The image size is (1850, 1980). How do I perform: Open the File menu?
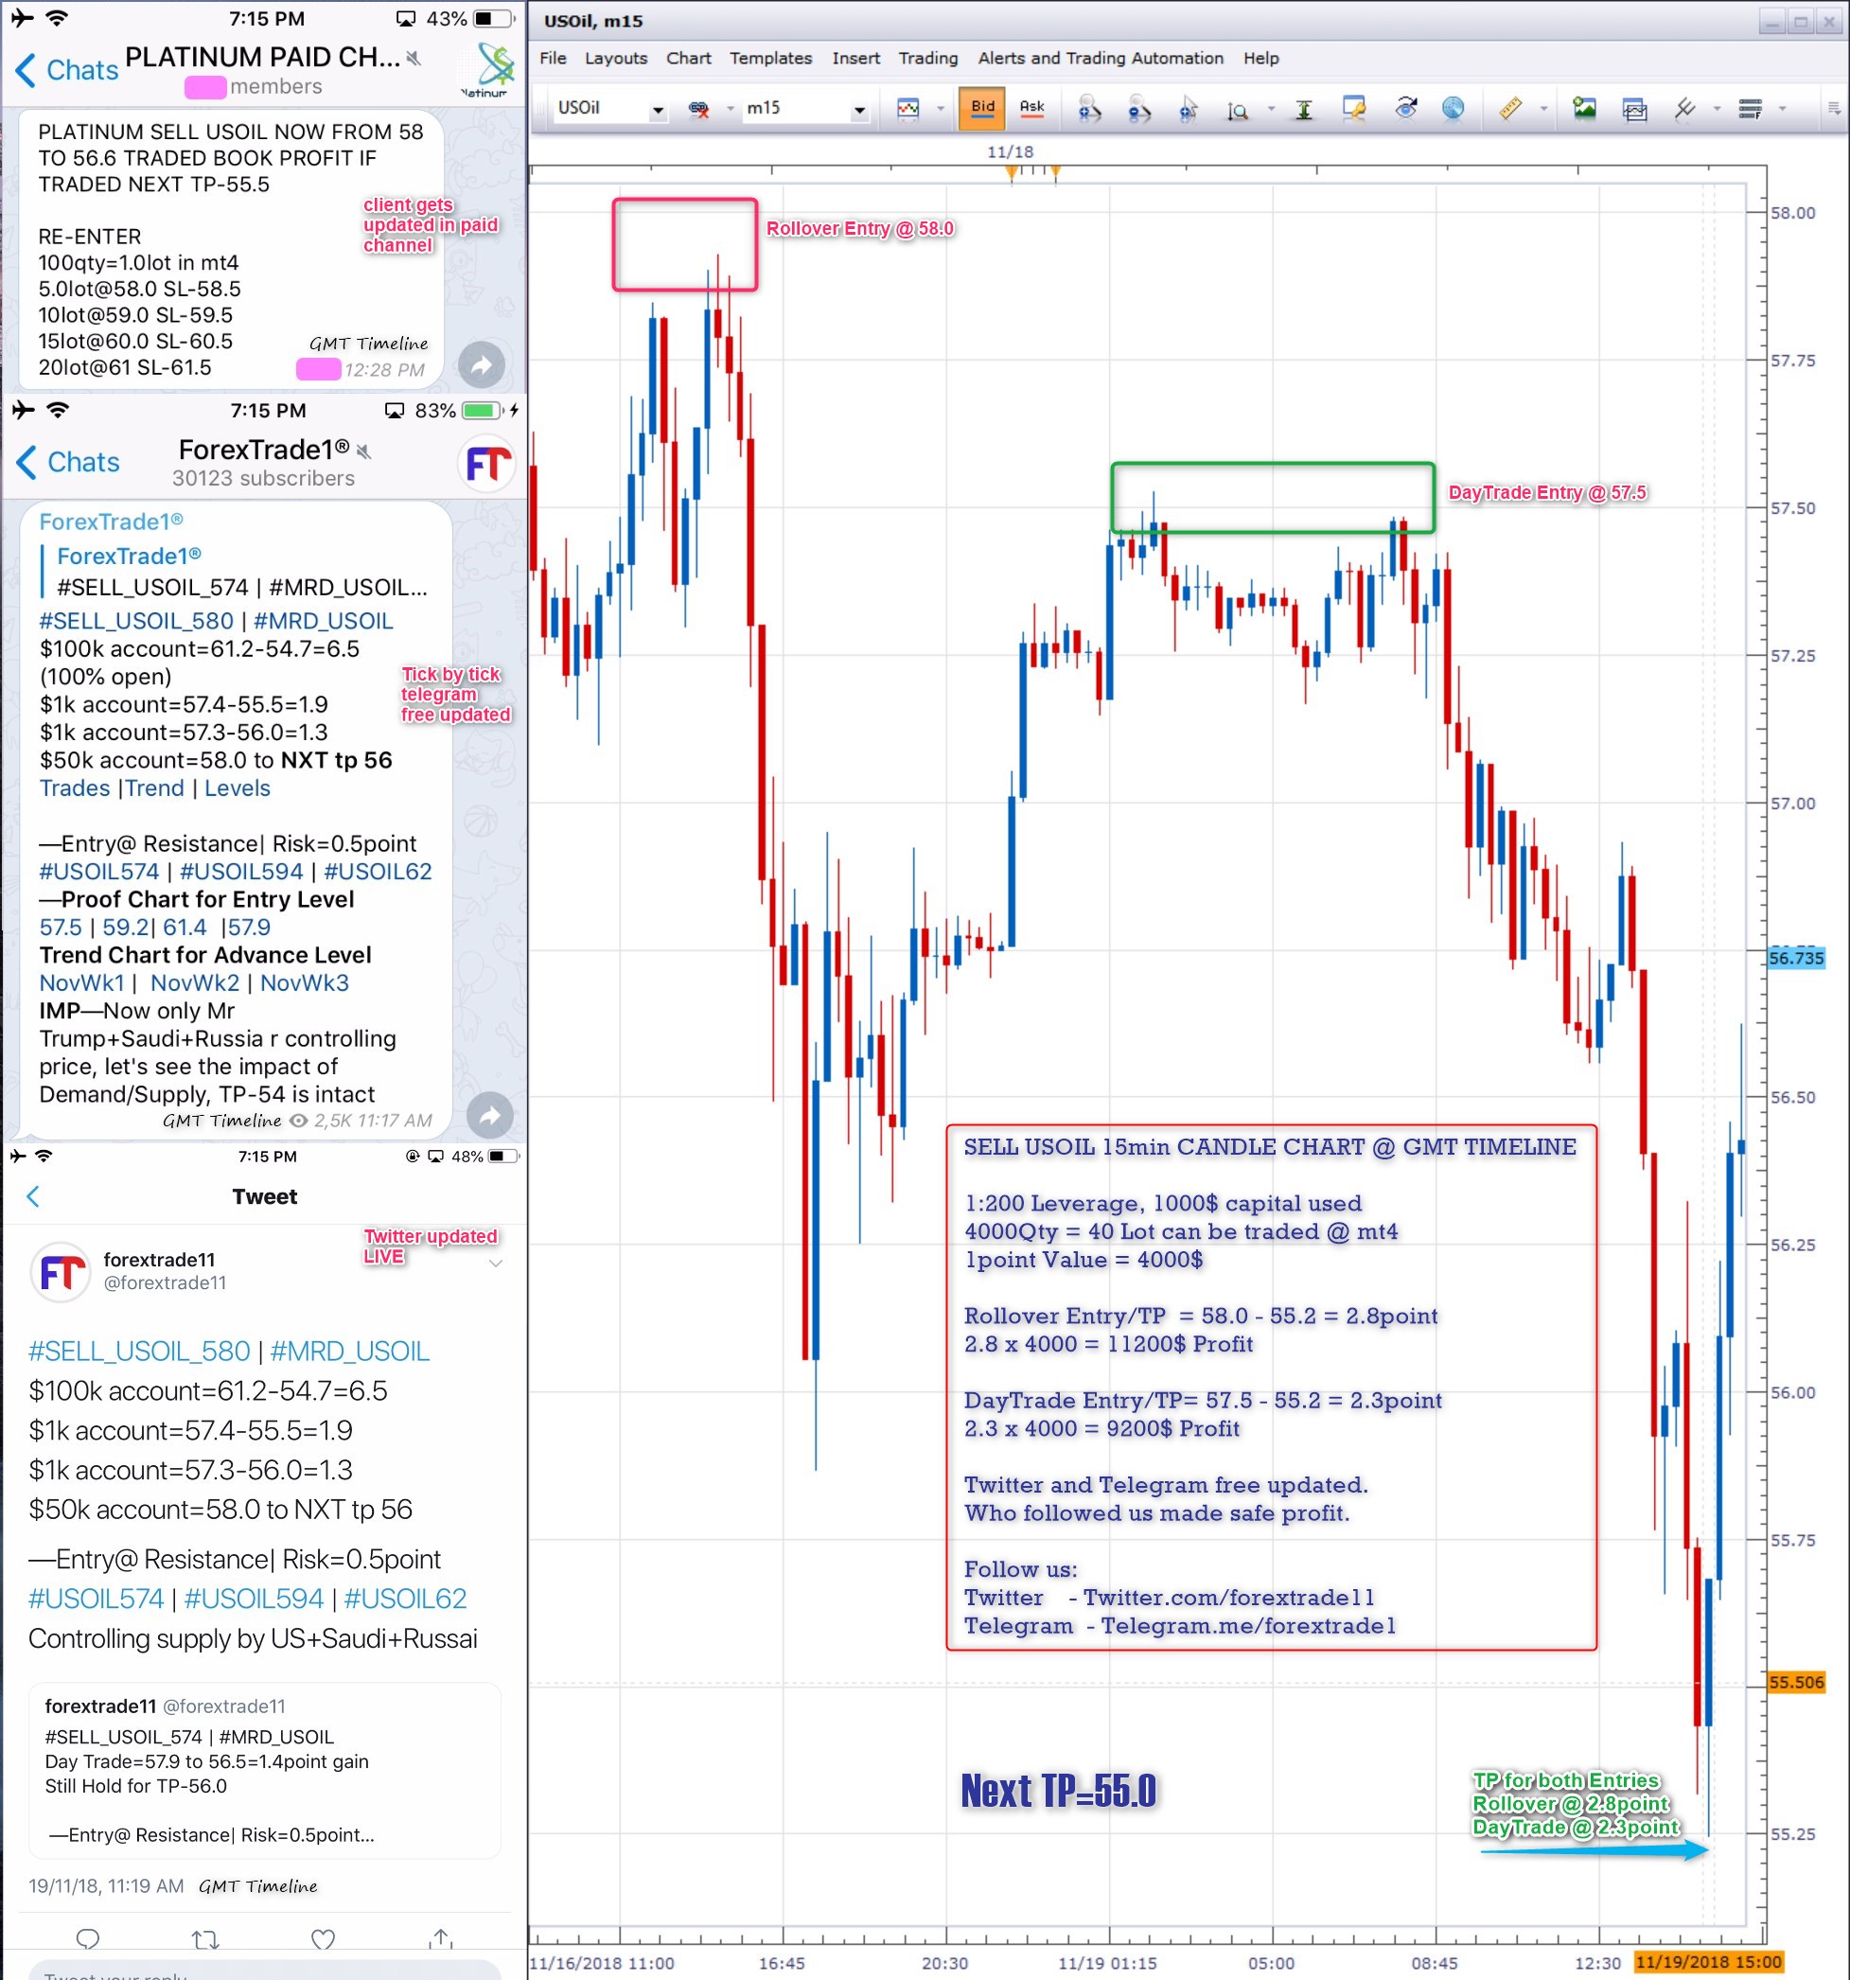(x=553, y=58)
